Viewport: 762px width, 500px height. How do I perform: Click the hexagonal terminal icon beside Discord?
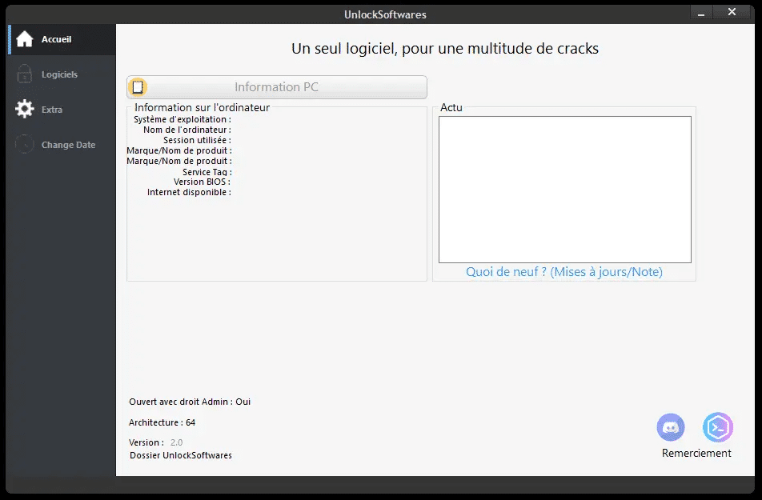point(716,427)
